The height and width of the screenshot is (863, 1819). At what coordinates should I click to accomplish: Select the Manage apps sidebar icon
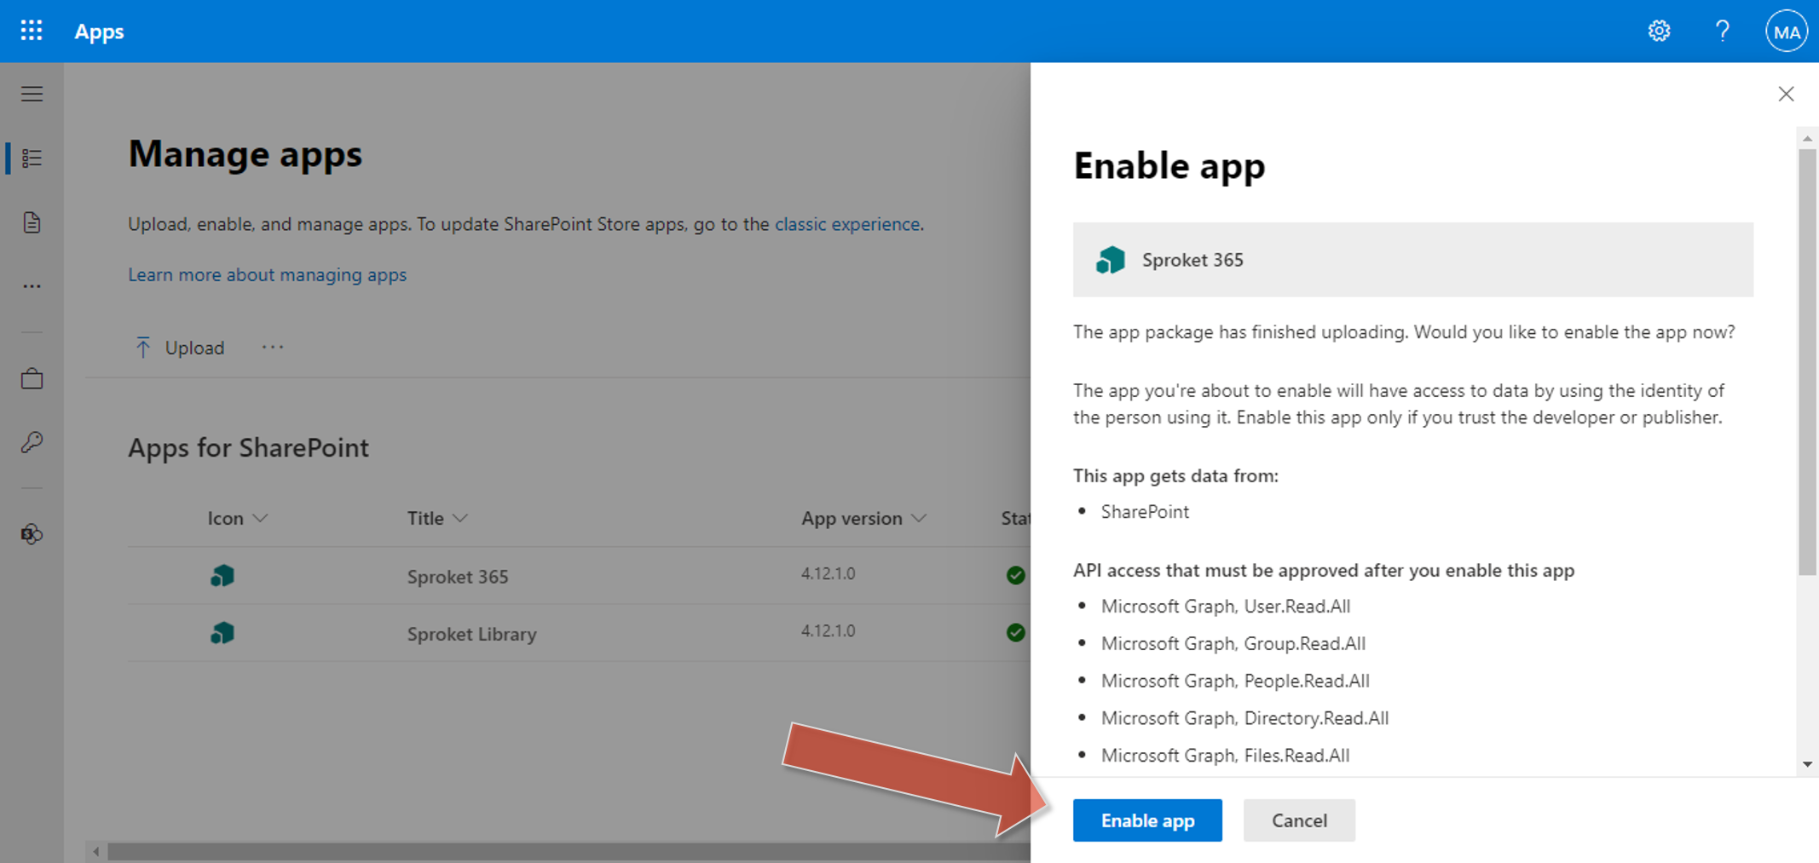click(x=32, y=158)
